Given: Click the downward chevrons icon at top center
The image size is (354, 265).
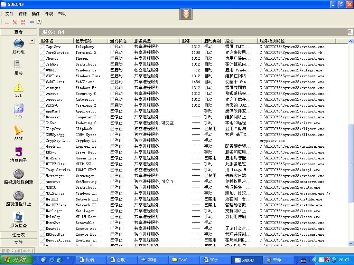Looking at the screenshot, I should (x=186, y=14).
